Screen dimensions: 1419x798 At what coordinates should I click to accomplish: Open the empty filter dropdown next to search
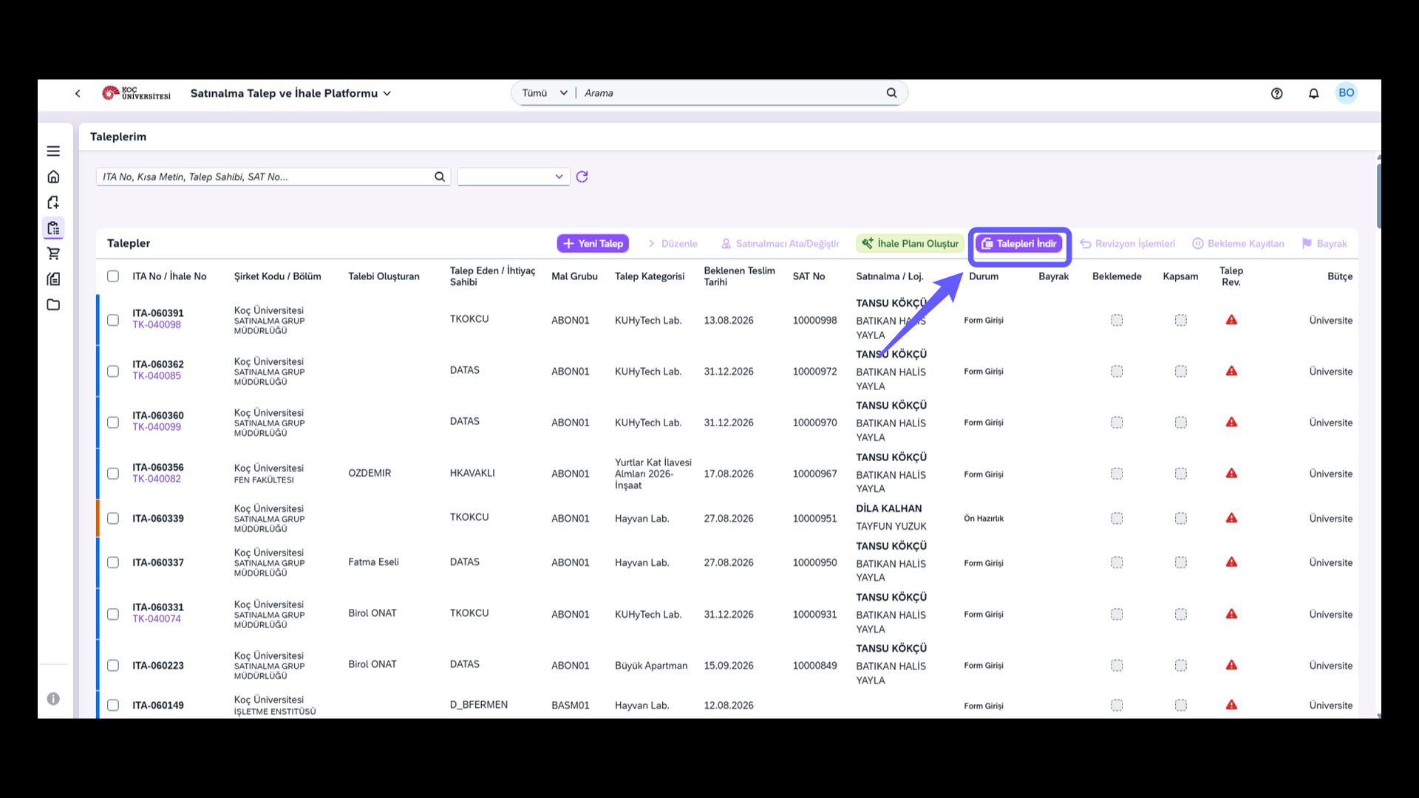[514, 177]
